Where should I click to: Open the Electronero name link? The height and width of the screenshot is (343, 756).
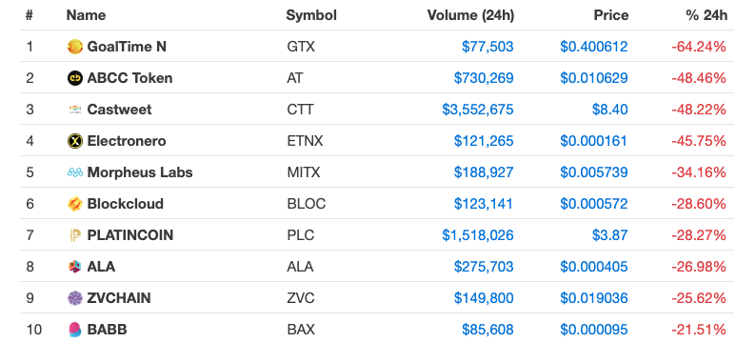pyautogui.click(x=127, y=141)
